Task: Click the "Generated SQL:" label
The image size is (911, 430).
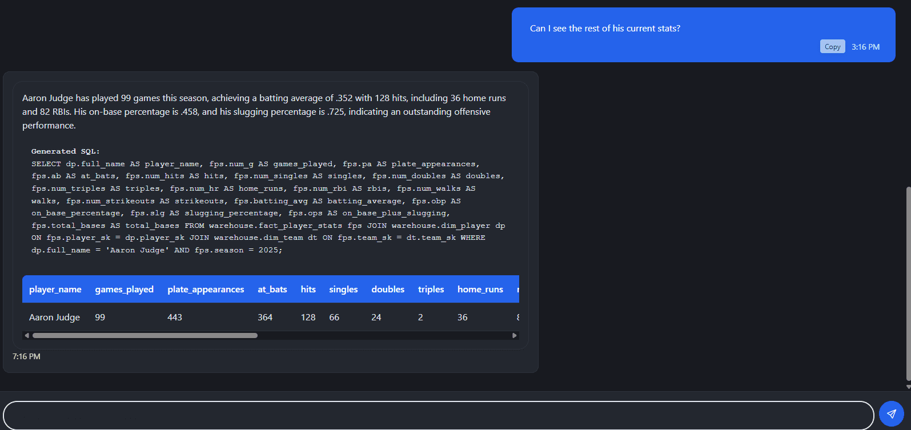Action: pos(66,151)
